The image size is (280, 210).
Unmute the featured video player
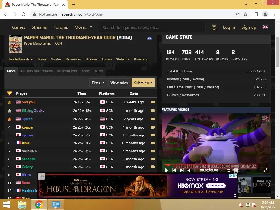(x=189, y=171)
